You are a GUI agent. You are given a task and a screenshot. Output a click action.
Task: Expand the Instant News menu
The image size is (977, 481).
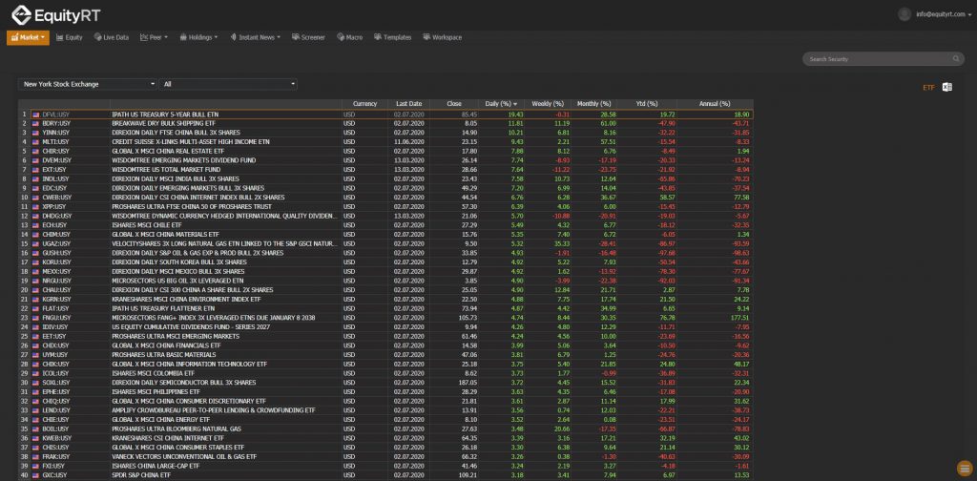pos(255,37)
